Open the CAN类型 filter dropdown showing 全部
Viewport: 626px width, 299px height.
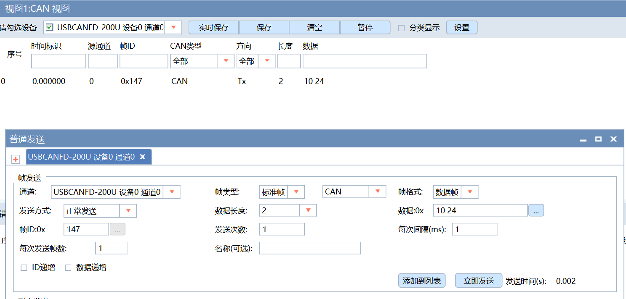(226, 61)
